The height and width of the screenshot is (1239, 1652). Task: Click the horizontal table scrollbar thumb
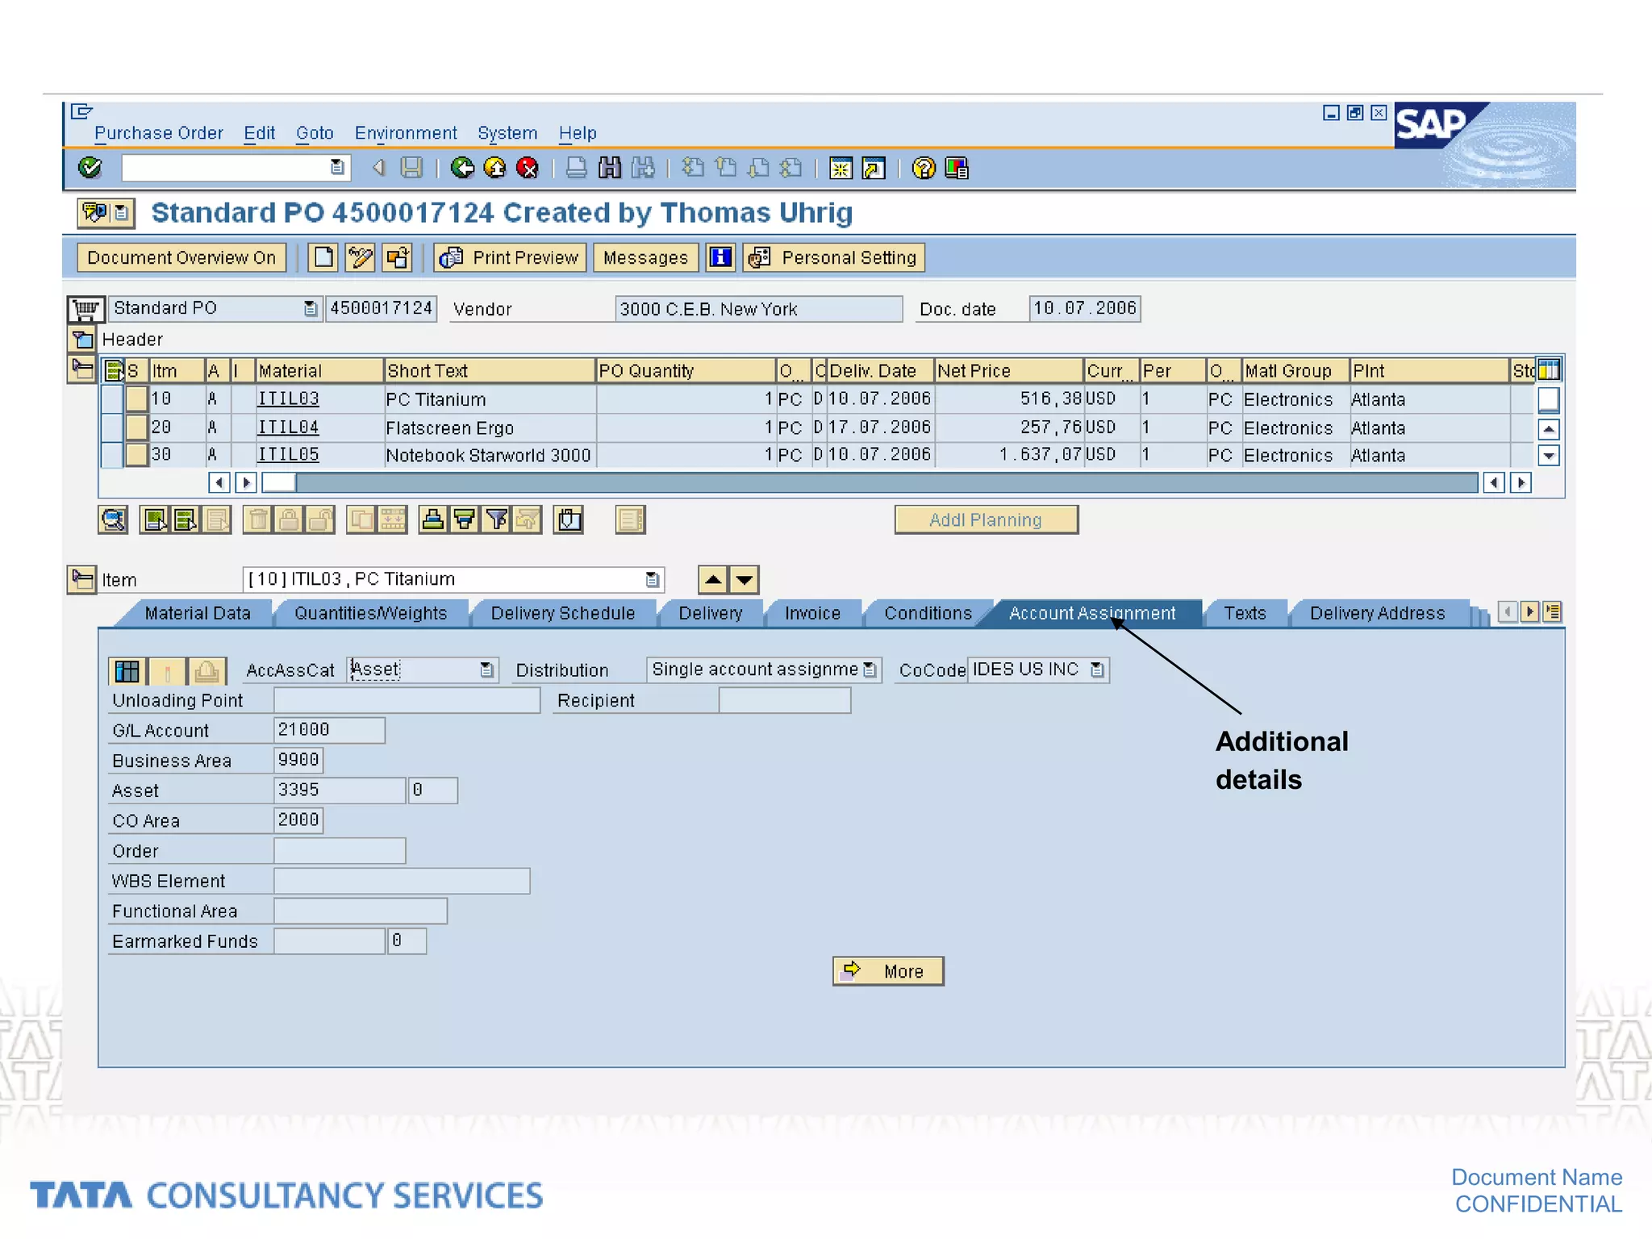[279, 482]
